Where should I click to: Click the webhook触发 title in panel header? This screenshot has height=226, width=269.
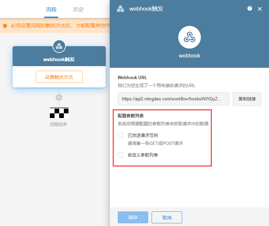click(146, 9)
